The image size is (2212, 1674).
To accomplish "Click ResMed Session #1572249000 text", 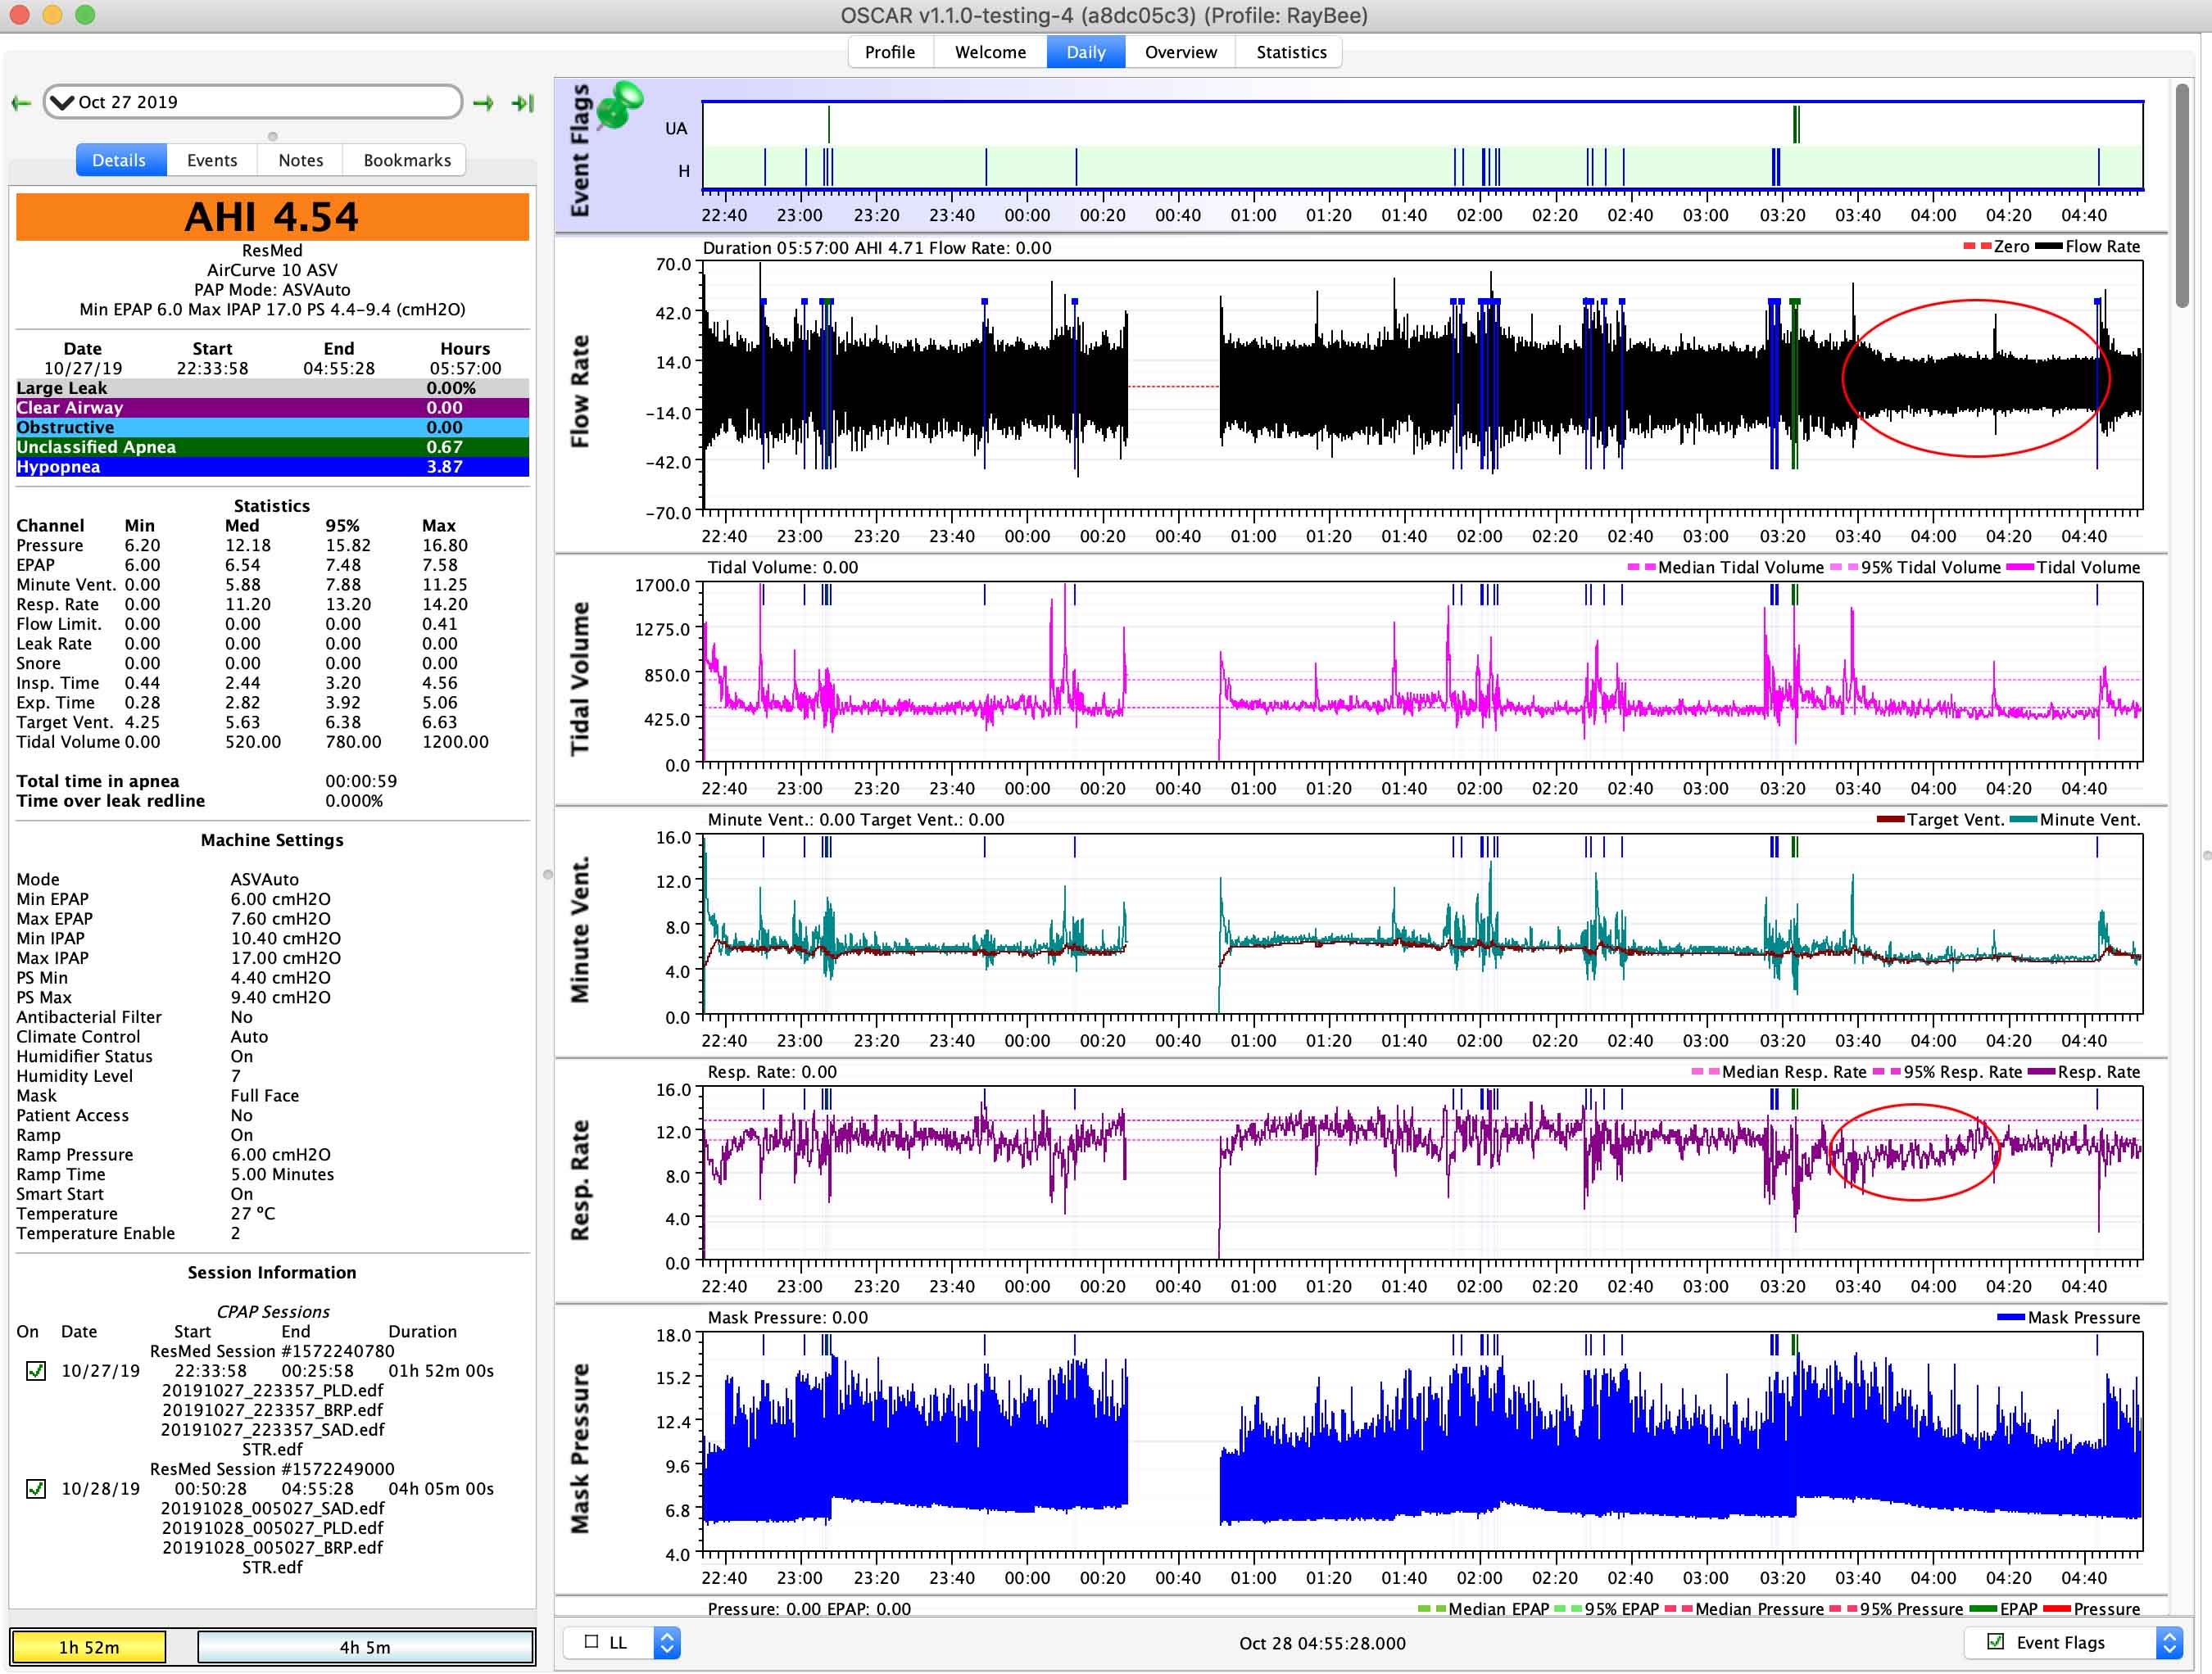I will [272, 1469].
